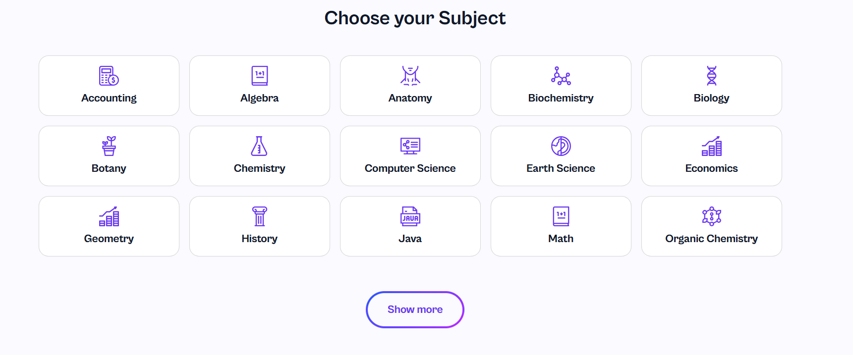Click the Anatomy body icon
The width and height of the screenshot is (853, 355).
(x=410, y=76)
